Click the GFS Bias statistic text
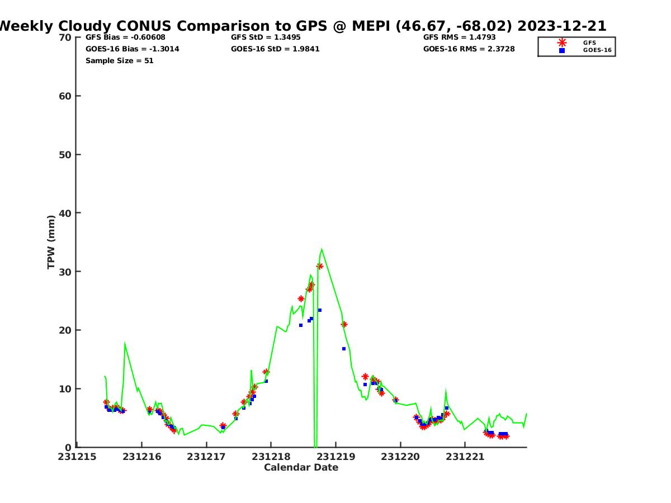The width and height of the screenshot is (671, 503). (125, 37)
